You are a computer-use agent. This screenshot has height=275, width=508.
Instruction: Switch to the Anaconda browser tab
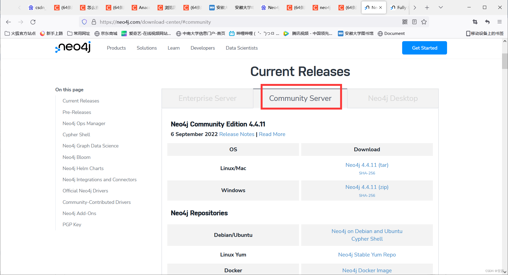click(x=141, y=8)
